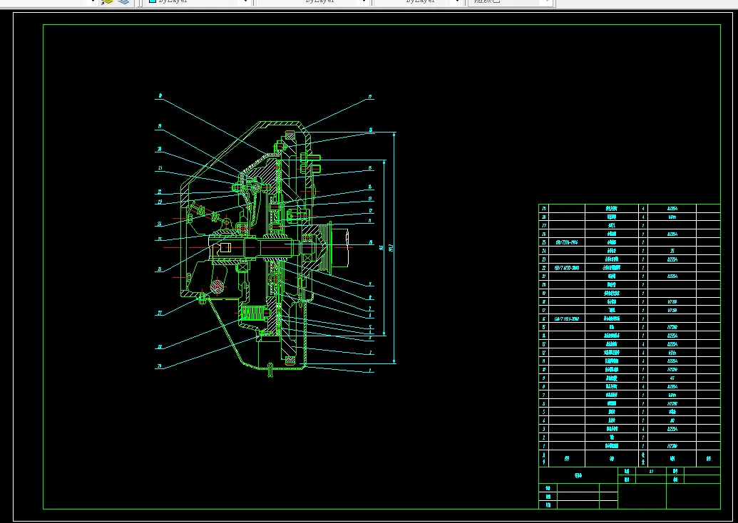Viewport: 738px width, 523px height.
Task: Open the color control ByLayer dropdown
Action: coord(198,2)
